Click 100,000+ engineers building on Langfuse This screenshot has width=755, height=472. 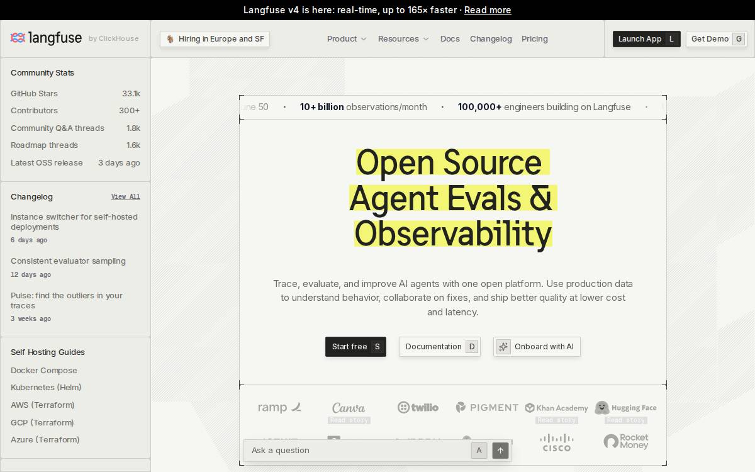pyautogui.click(x=544, y=108)
